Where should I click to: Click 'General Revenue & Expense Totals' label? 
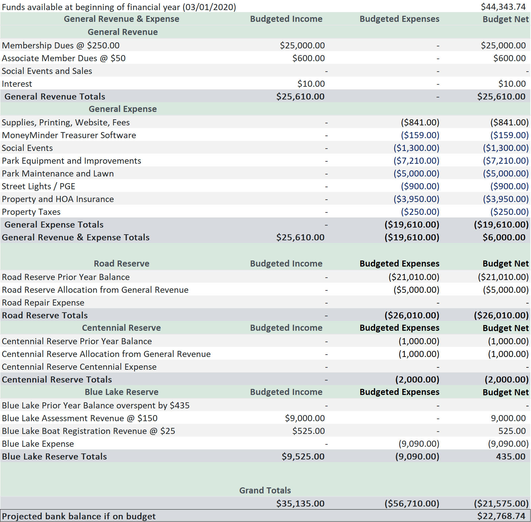76,237
